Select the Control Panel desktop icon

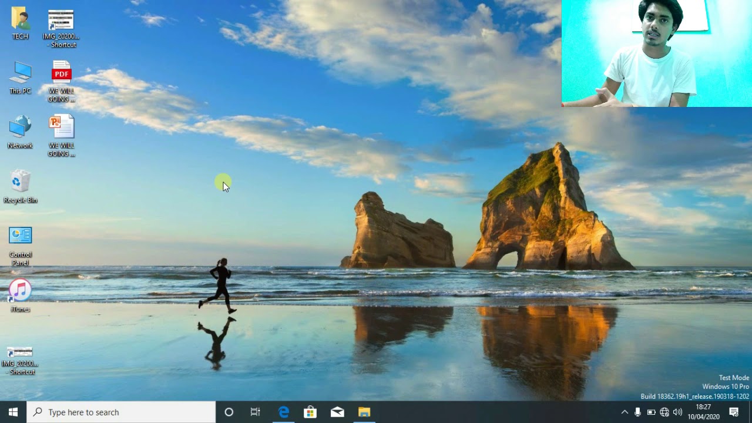(20, 246)
